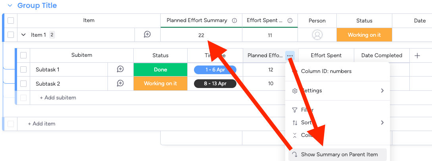Viewport: 432px width, 161px height.
Task: Open Subtask 1 conversation bubble icon
Action: pyautogui.click(x=120, y=69)
